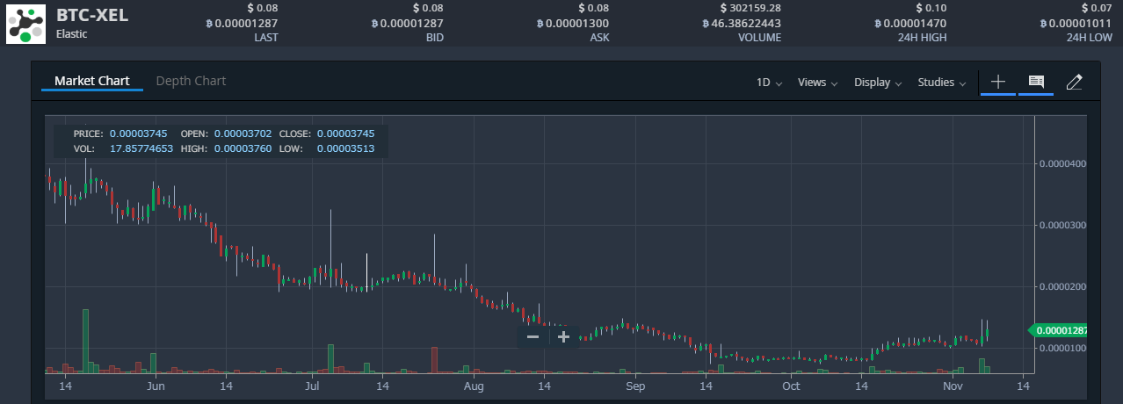Open the Display dropdown menu
This screenshot has width=1123, height=404.
(878, 83)
